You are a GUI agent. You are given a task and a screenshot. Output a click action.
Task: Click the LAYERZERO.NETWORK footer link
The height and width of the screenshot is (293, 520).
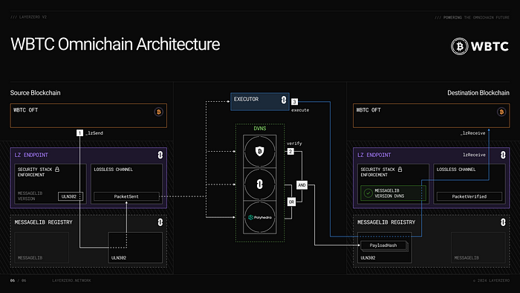[71, 280]
